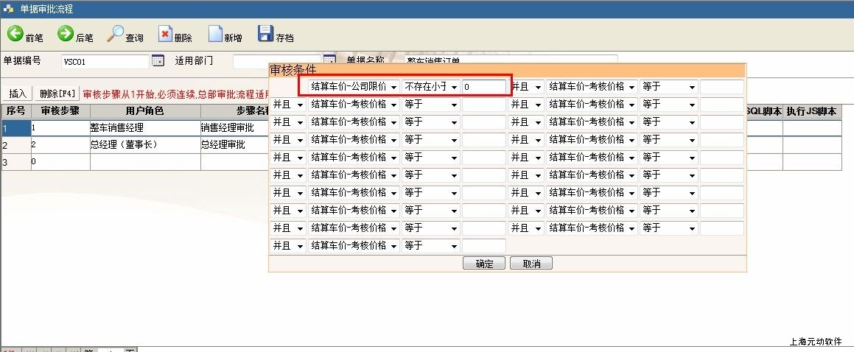This screenshot has height=352, width=854.
Task: Expand the 结算车价-公司限价 field dropdown
Action: pyautogui.click(x=393, y=87)
